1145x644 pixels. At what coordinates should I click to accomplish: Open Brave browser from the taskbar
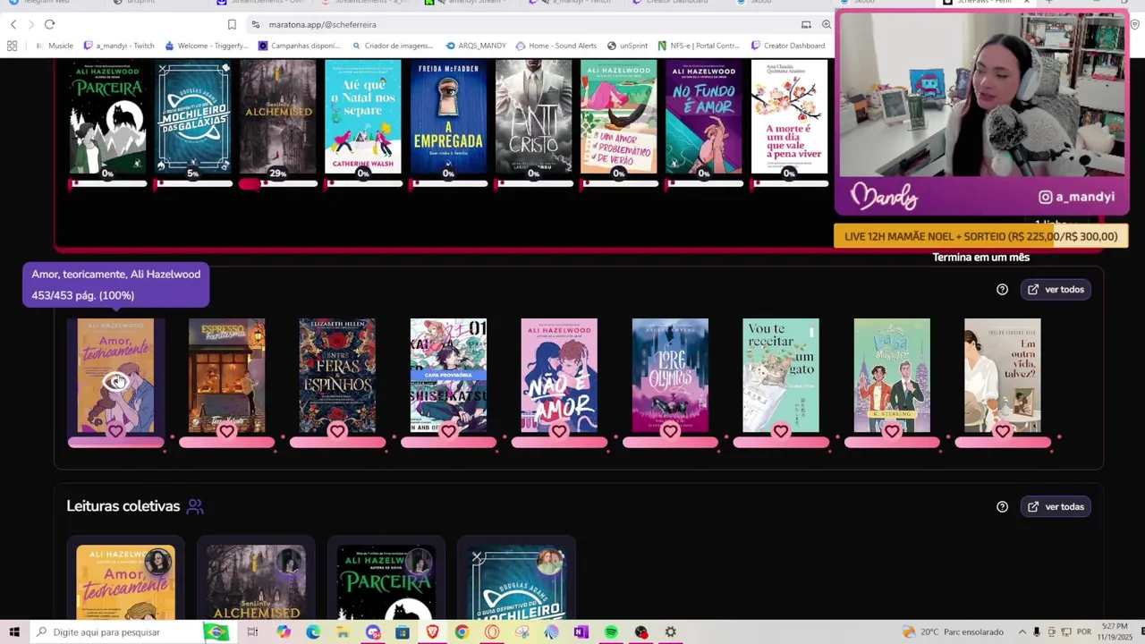click(x=433, y=632)
